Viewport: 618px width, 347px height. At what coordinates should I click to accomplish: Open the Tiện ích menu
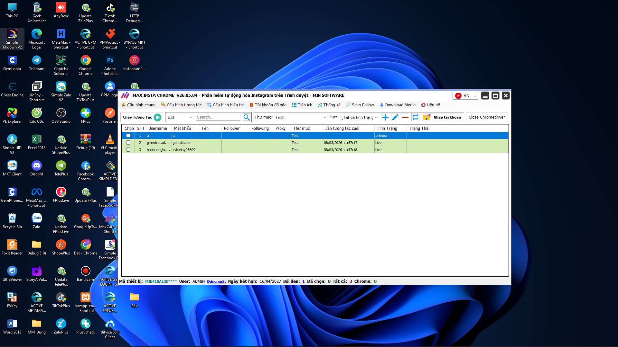[x=302, y=105]
